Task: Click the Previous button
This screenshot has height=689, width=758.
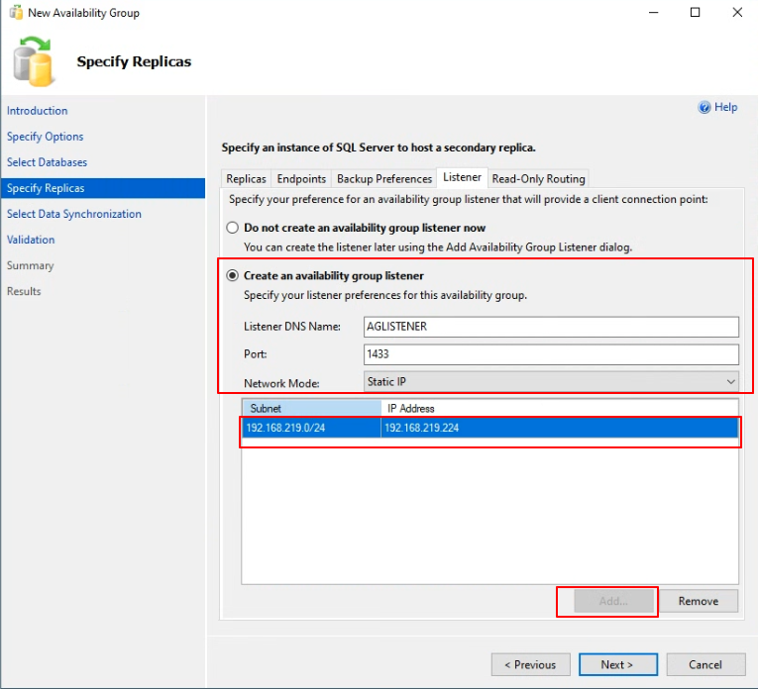Action: pos(530,665)
